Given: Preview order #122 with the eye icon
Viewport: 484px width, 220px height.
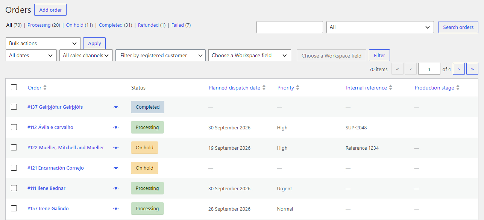Looking at the screenshot, I should [x=116, y=148].
